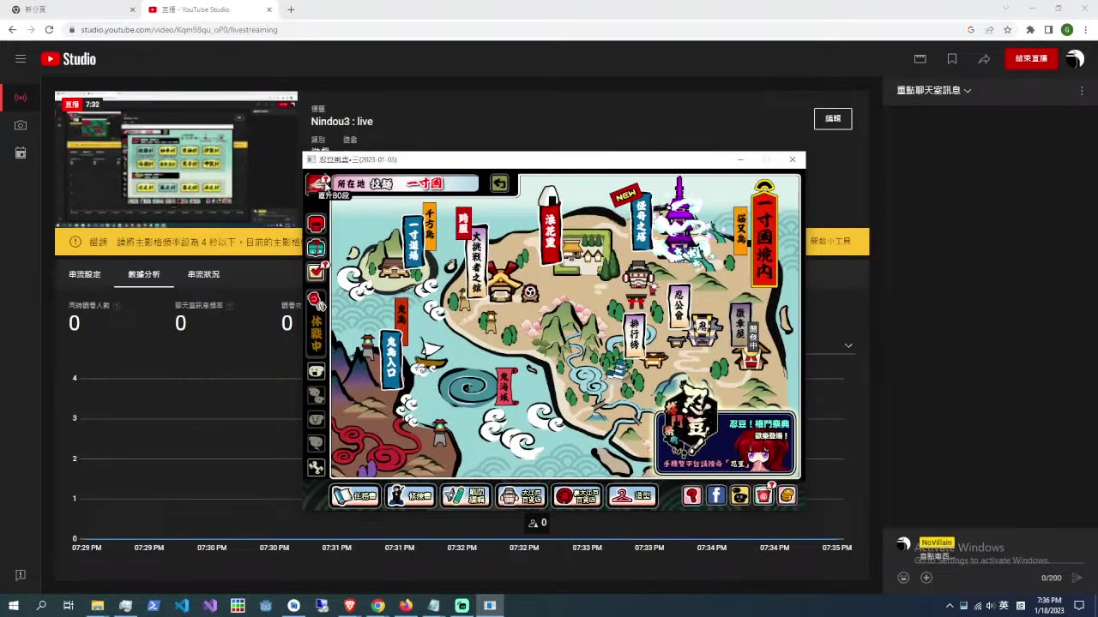The image size is (1098, 617).
Task: Click the ninja festival promo banner
Action: (726, 442)
